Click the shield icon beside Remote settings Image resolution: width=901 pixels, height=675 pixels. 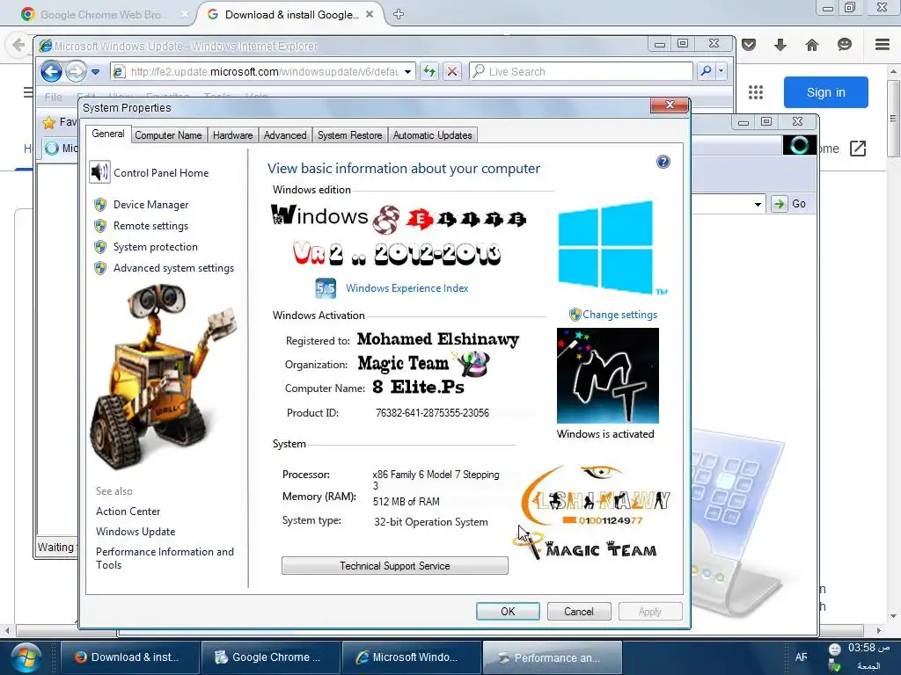pos(100,226)
